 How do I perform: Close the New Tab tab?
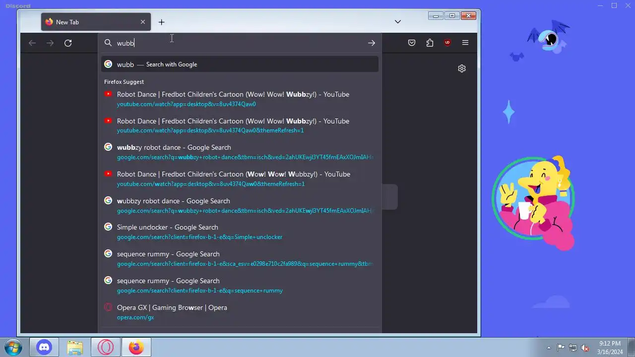tap(143, 22)
